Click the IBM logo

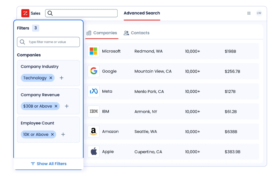tap(94, 111)
